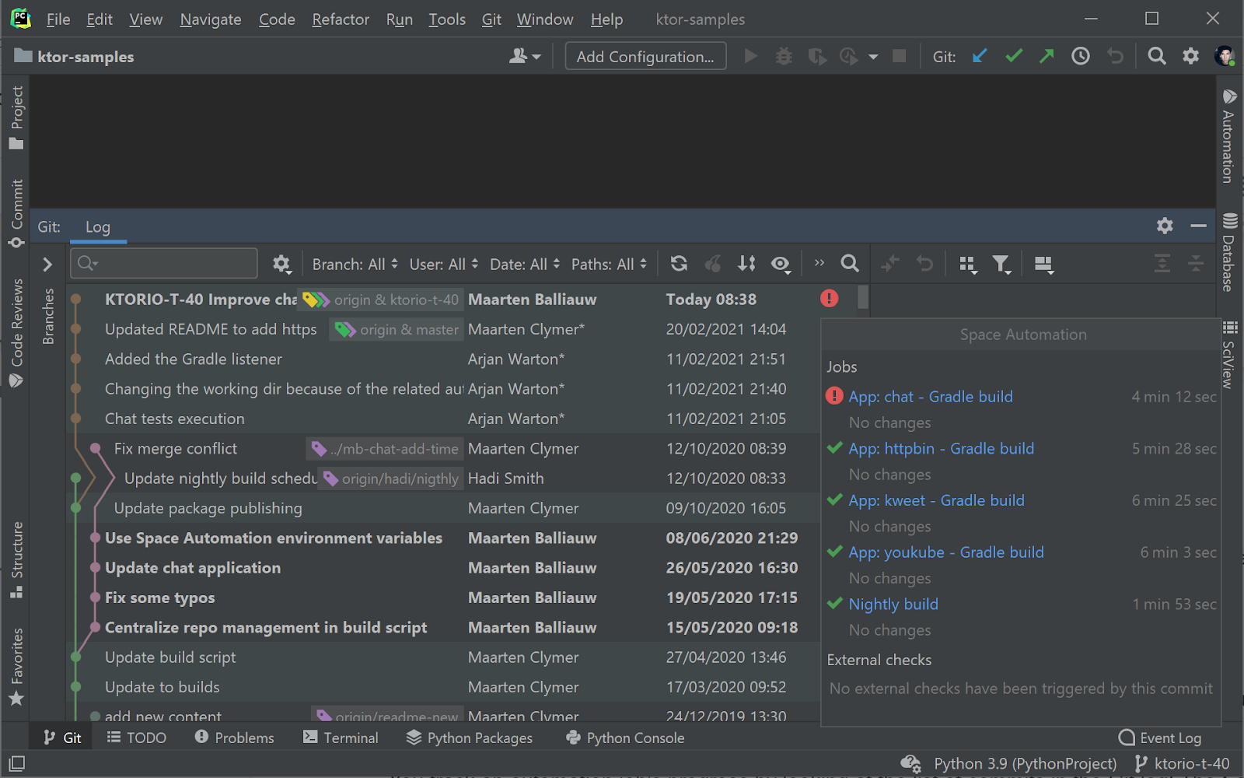Open the Branch: All filter dropdown
This screenshot has height=778, width=1244.
point(355,265)
